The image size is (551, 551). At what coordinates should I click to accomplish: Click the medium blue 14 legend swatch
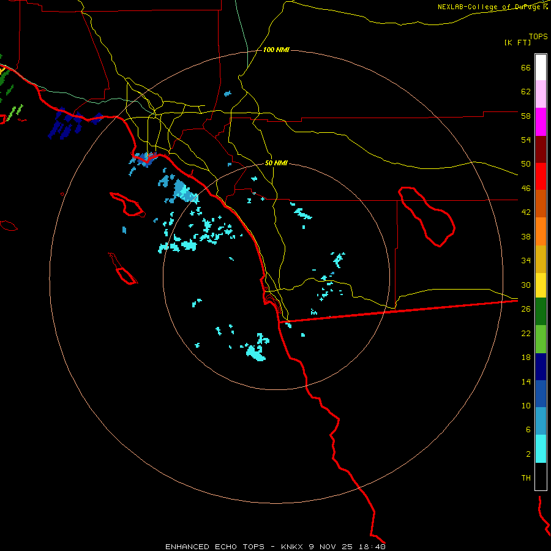(541, 394)
